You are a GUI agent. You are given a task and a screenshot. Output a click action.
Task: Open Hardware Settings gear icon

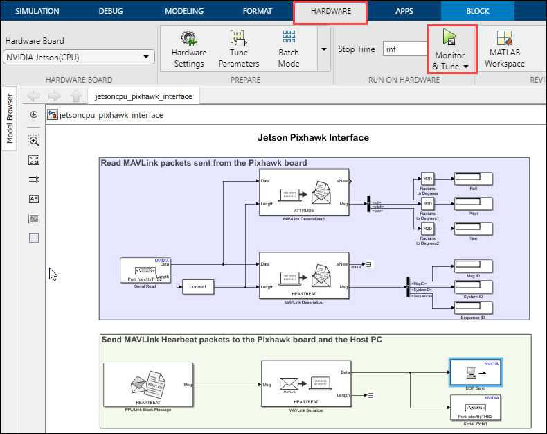189,37
